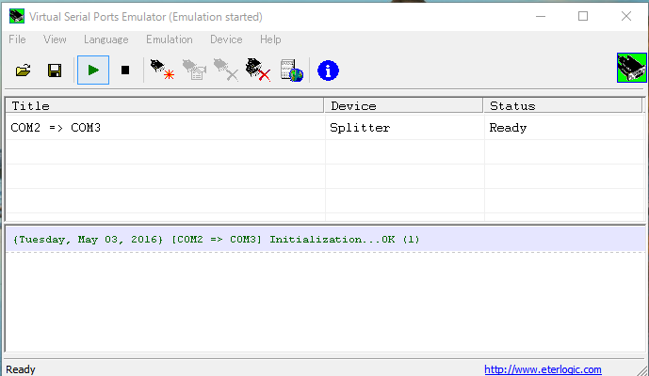
Task: Select the Initialization...OK log entry
Action: (325, 240)
